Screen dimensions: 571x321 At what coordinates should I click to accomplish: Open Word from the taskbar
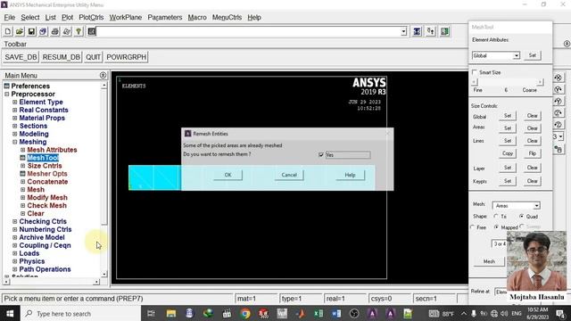pyautogui.click(x=336, y=313)
